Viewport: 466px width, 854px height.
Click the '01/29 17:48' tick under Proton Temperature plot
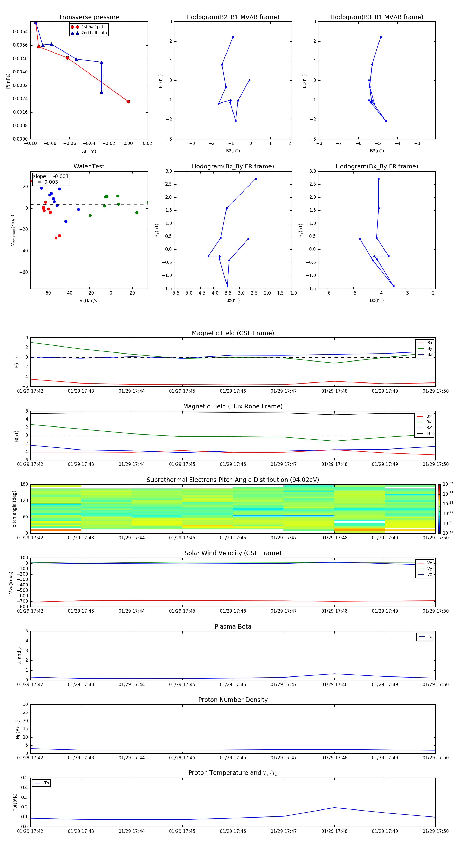(334, 831)
